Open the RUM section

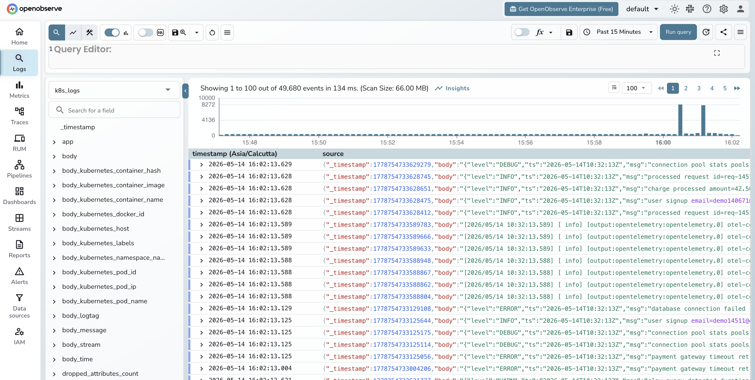coord(19,143)
